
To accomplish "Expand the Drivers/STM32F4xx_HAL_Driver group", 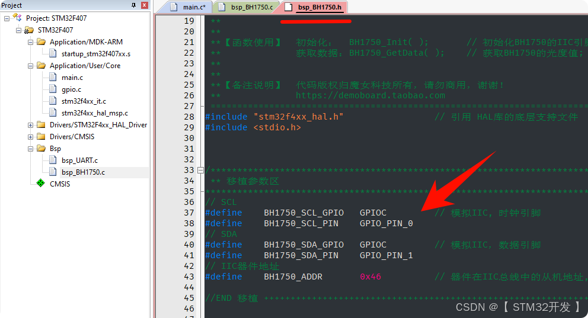I will 31,125.
